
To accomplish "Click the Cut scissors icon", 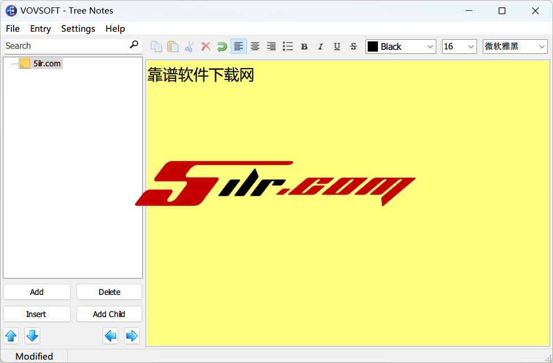I will tap(189, 47).
